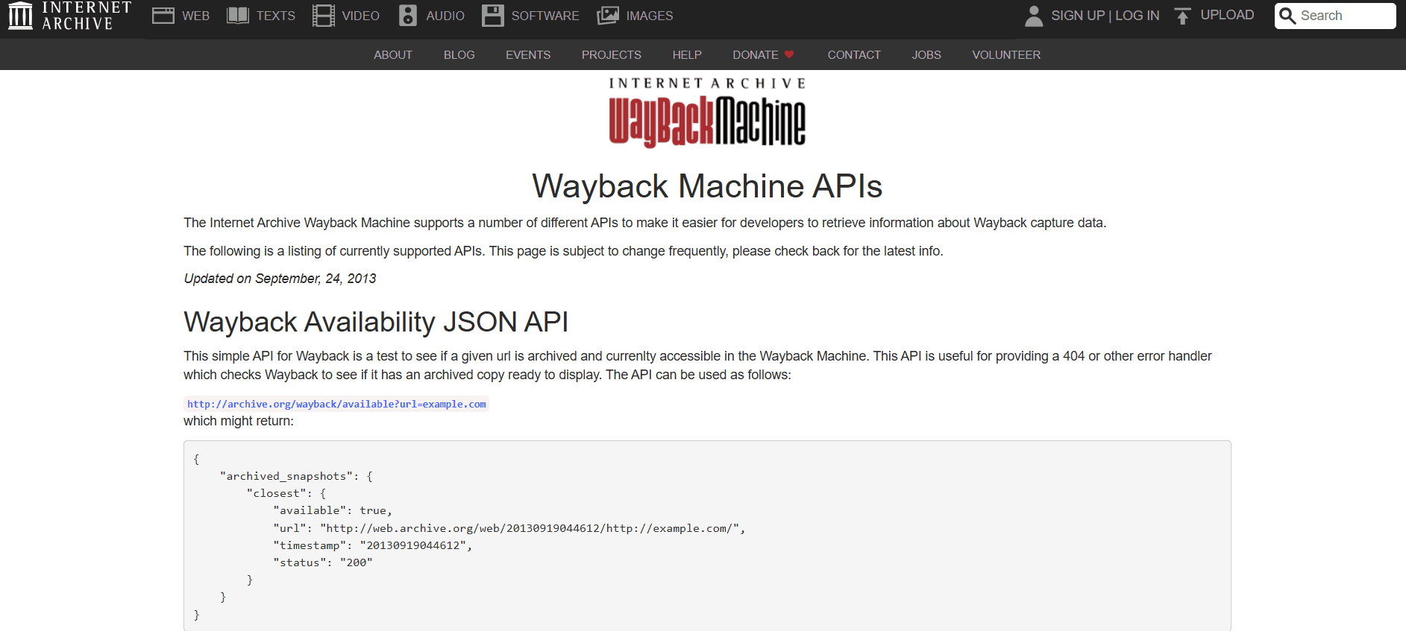The height and width of the screenshot is (631, 1406).
Task: Open the archive.org/wayback/available example URL
Action: tap(336, 404)
